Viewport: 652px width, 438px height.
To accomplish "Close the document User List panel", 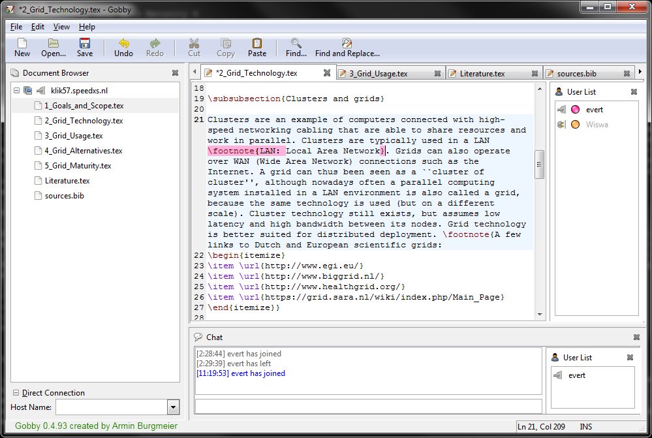I will pos(634,91).
